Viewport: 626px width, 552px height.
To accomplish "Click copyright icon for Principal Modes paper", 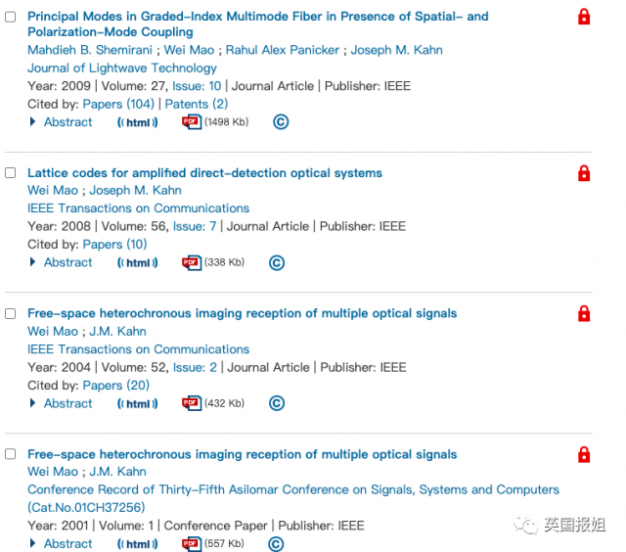I will click(x=281, y=122).
